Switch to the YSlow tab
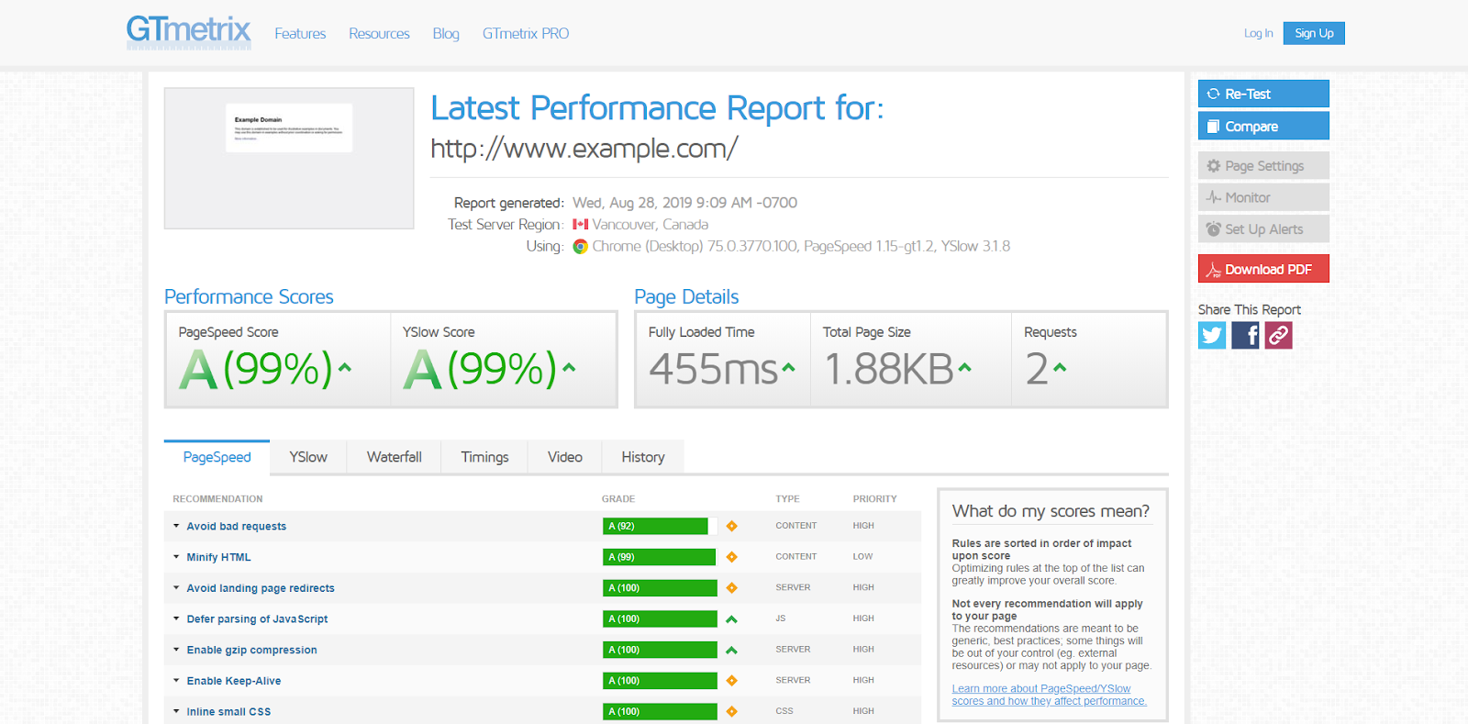 [308, 457]
